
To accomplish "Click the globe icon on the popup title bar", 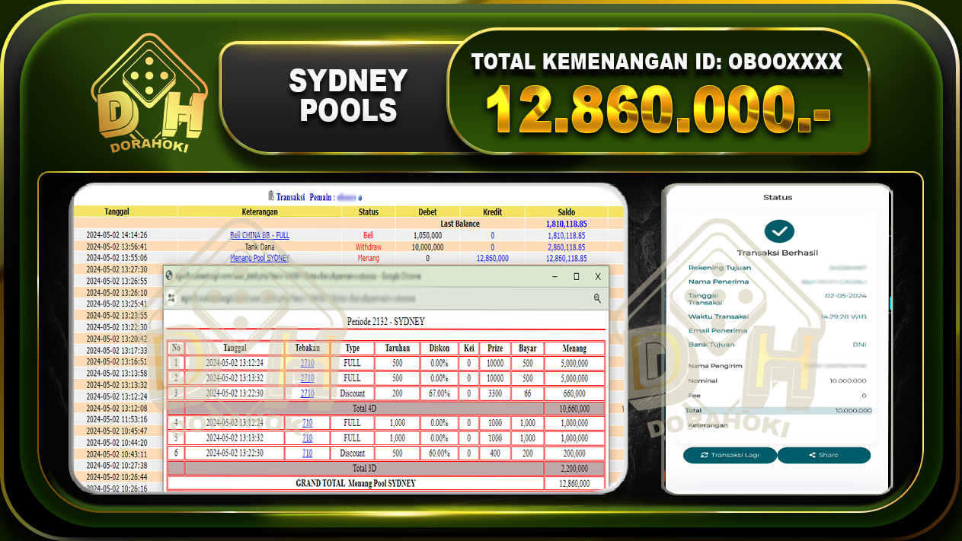I will click(x=169, y=275).
